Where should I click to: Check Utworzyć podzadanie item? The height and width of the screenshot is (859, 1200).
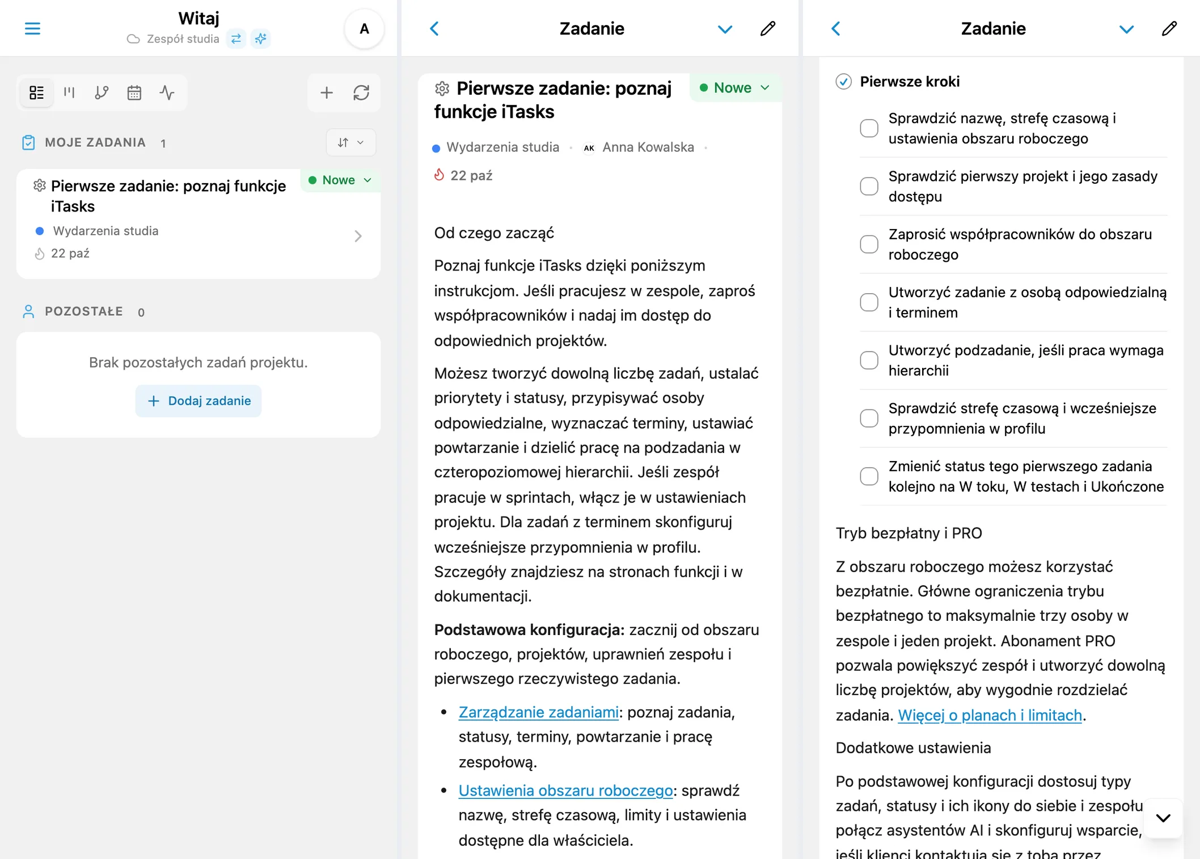point(869,360)
